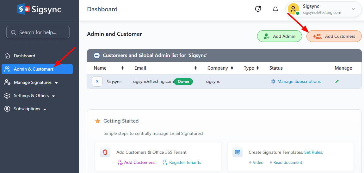Click the user avatar icon in header
The image size is (364, 173).
[x=293, y=9]
